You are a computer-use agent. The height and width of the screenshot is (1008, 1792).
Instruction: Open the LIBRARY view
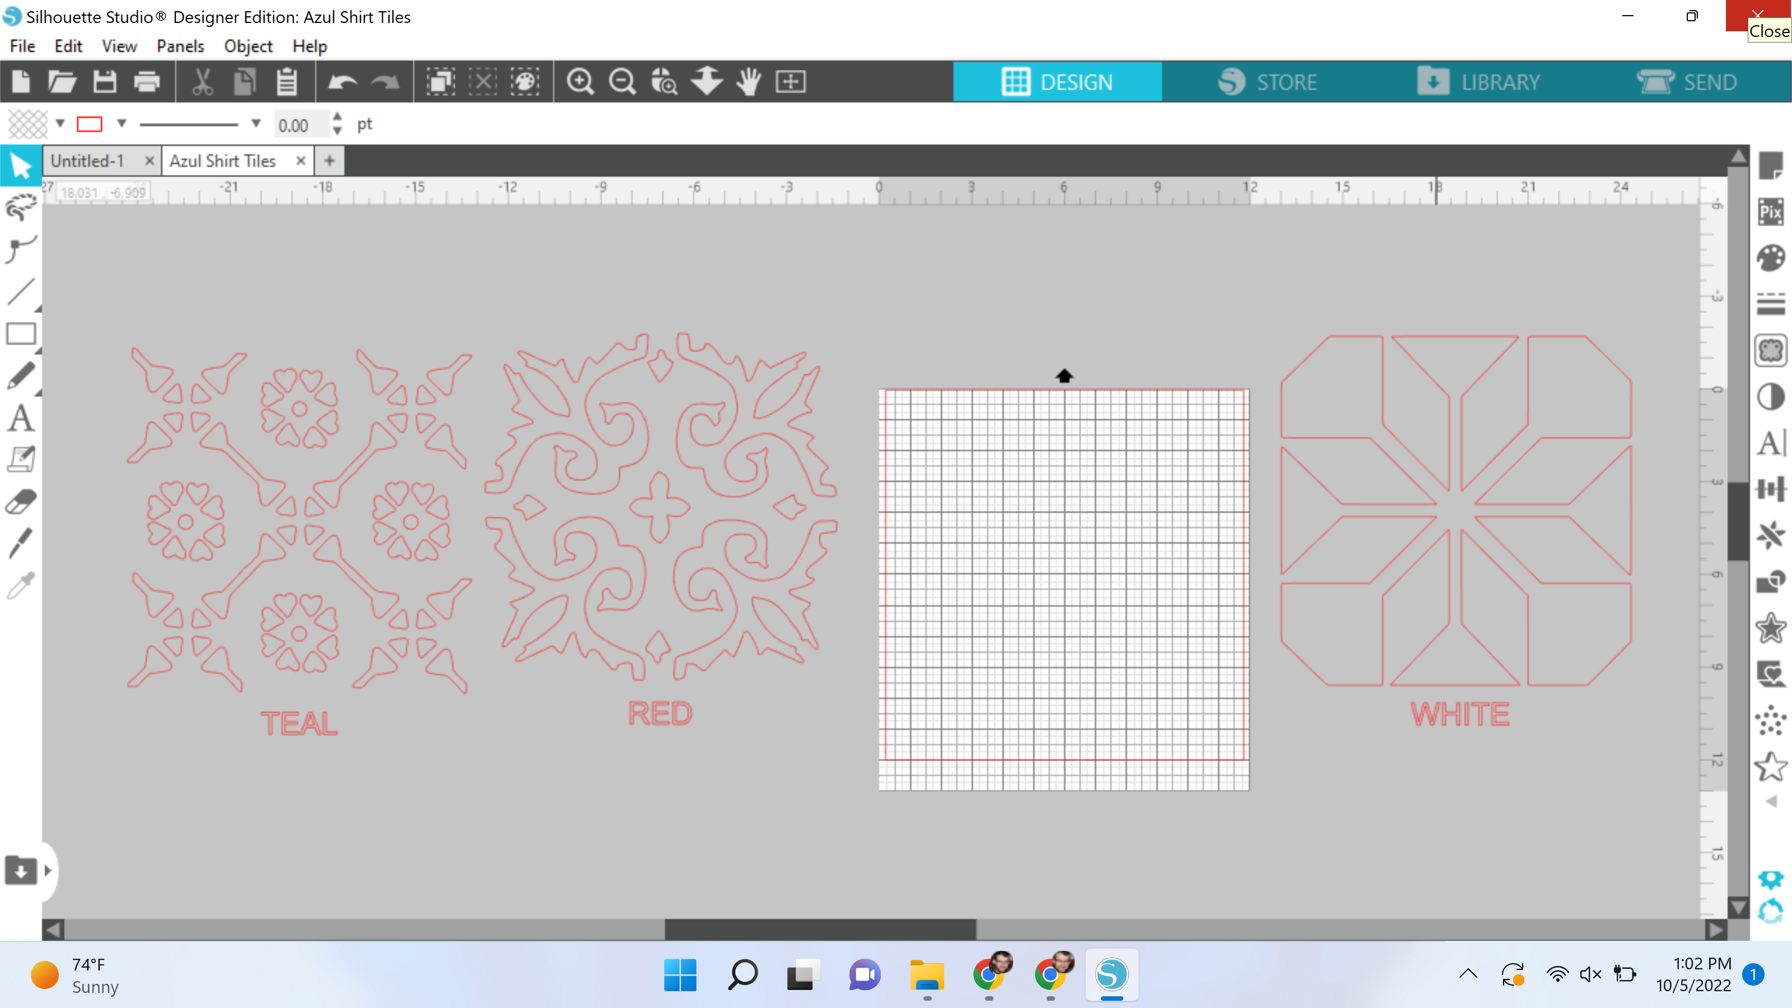1500,81
